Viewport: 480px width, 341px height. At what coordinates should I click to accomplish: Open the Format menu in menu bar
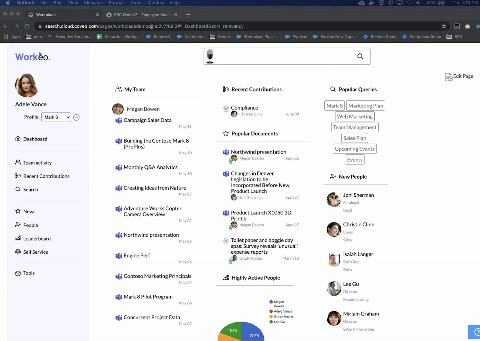116,3
